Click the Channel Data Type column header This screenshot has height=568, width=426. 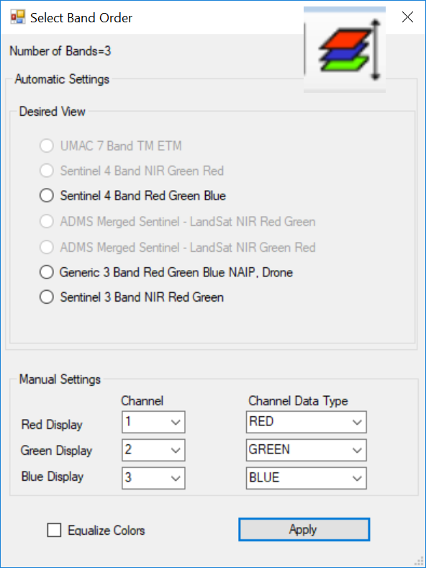298,401
